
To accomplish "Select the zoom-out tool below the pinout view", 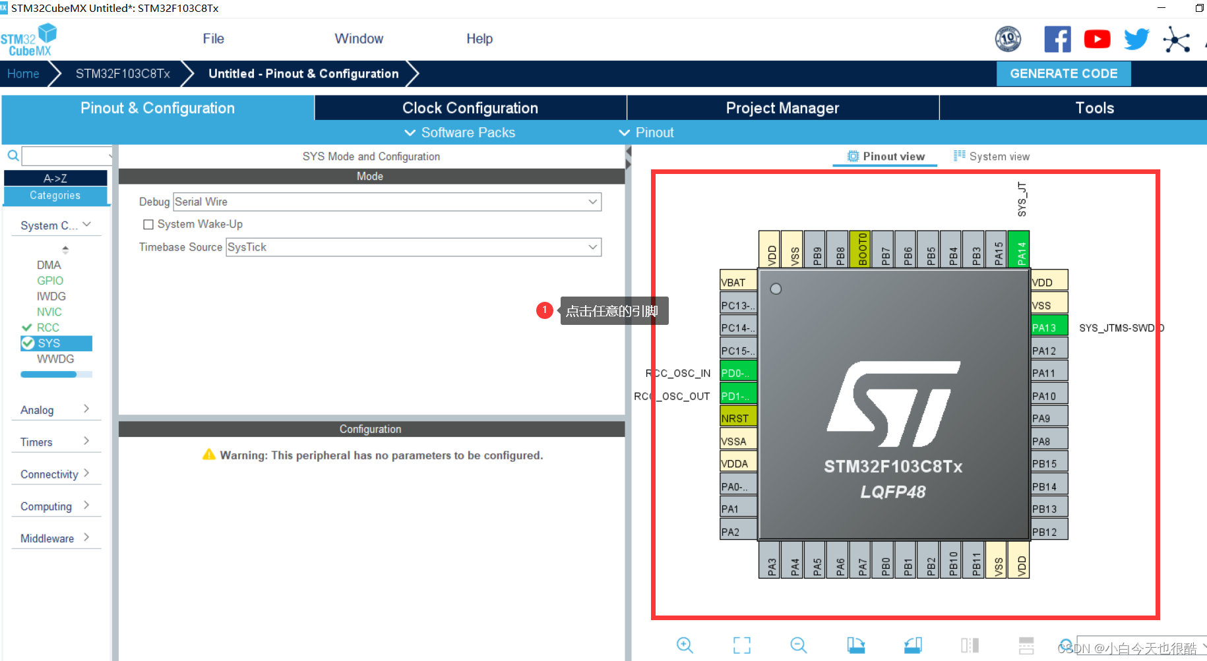I will pyautogui.click(x=798, y=645).
